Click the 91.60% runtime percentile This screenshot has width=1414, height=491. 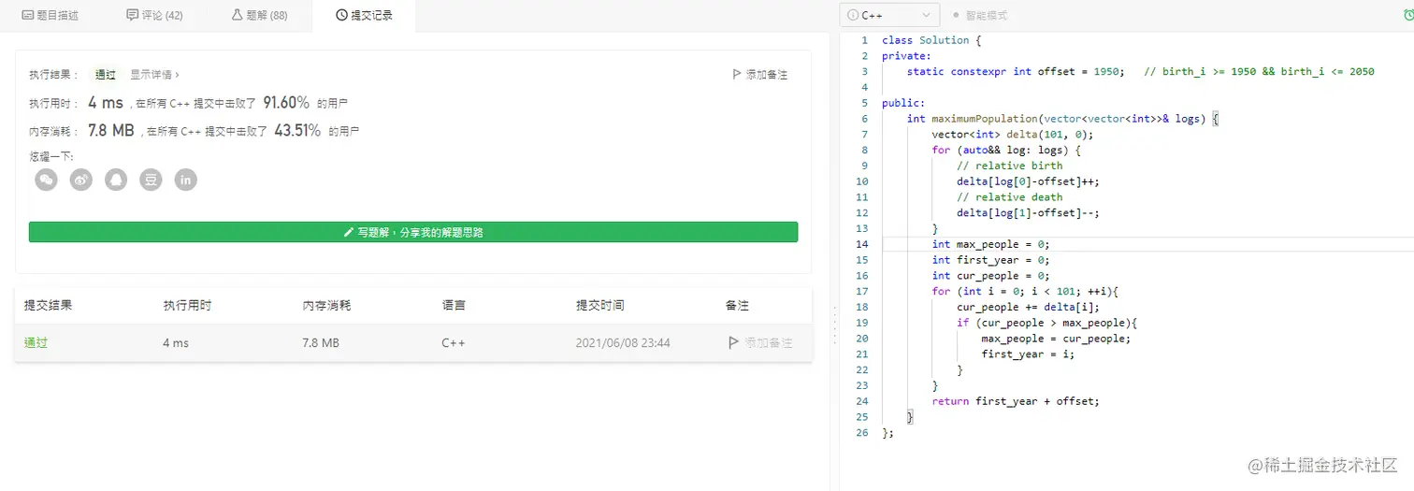click(286, 103)
